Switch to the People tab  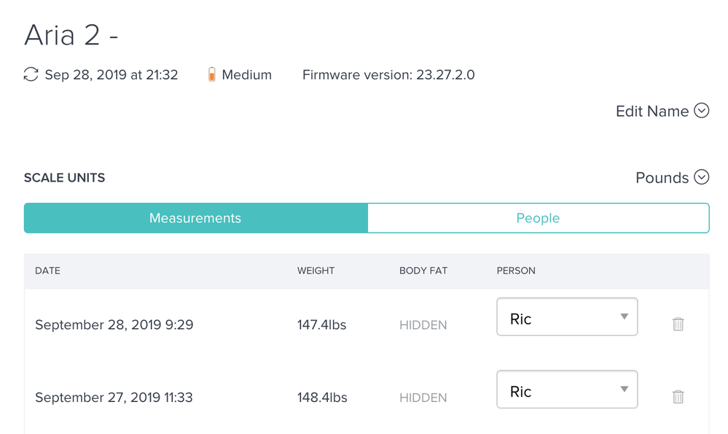pos(538,218)
